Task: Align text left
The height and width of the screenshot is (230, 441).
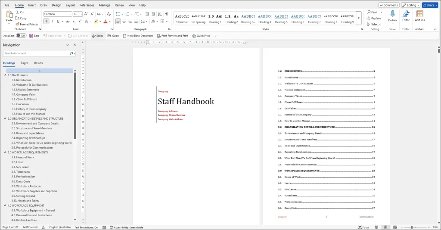Action: (x=118, y=22)
